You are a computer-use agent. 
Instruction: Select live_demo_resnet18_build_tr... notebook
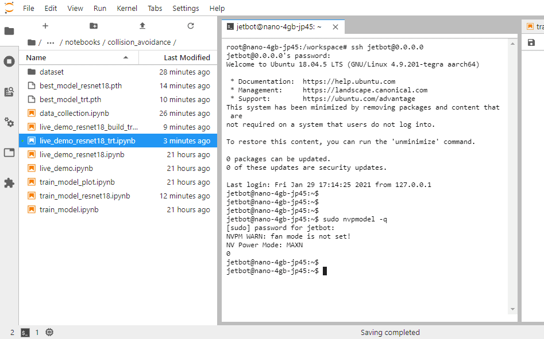click(x=118, y=127)
